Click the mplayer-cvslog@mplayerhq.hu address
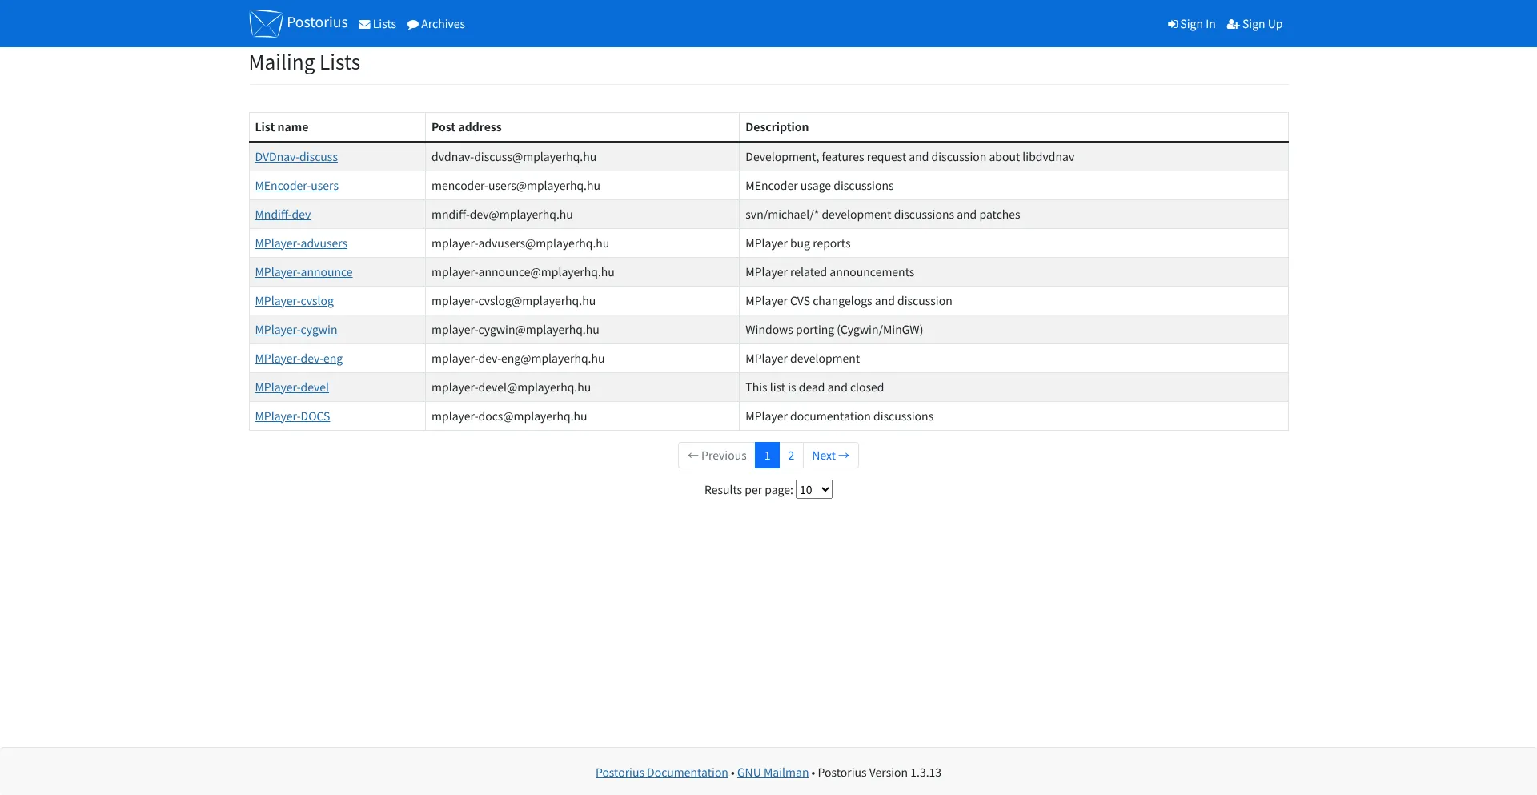1537x795 pixels. tap(513, 301)
